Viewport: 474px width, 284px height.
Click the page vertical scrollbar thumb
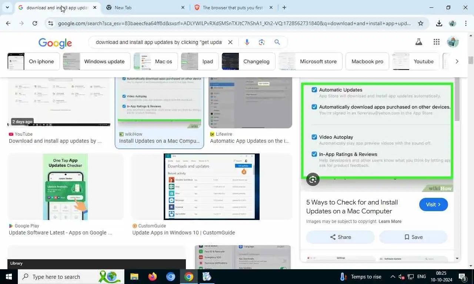coord(471,60)
